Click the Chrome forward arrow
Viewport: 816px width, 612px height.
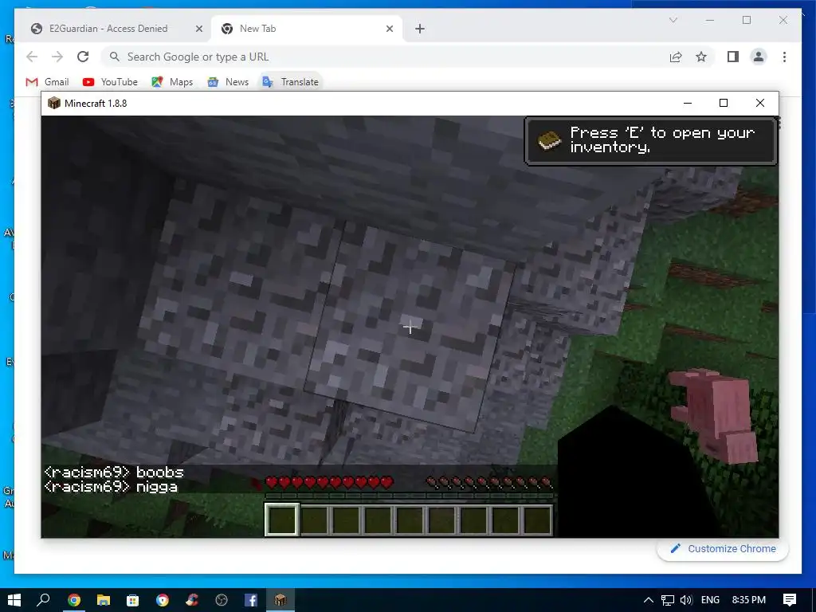[x=57, y=57]
